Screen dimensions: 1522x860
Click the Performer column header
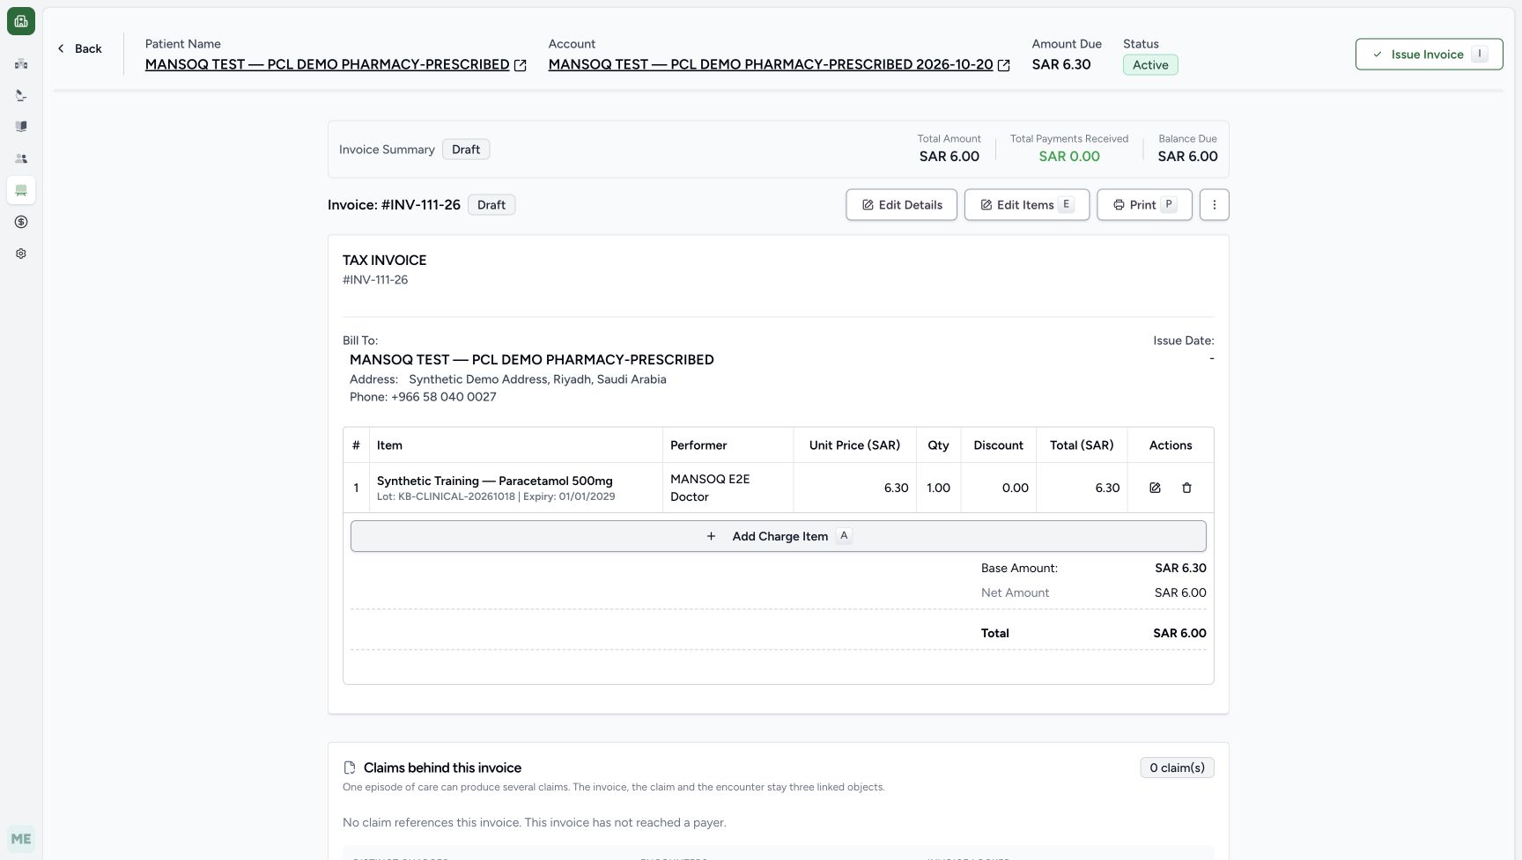[728, 445]
